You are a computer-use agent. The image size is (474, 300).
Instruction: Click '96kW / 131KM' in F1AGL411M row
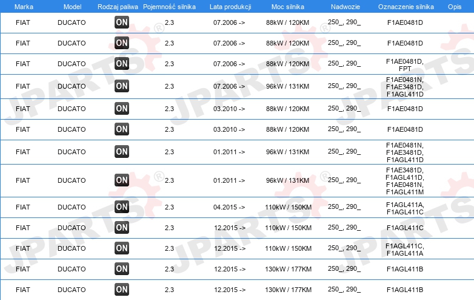tap(287, 180)
